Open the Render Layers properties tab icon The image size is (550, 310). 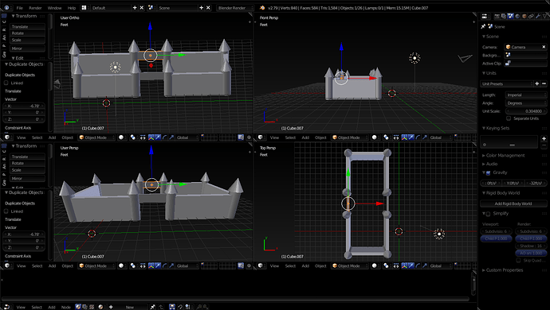tap(504, 16)
